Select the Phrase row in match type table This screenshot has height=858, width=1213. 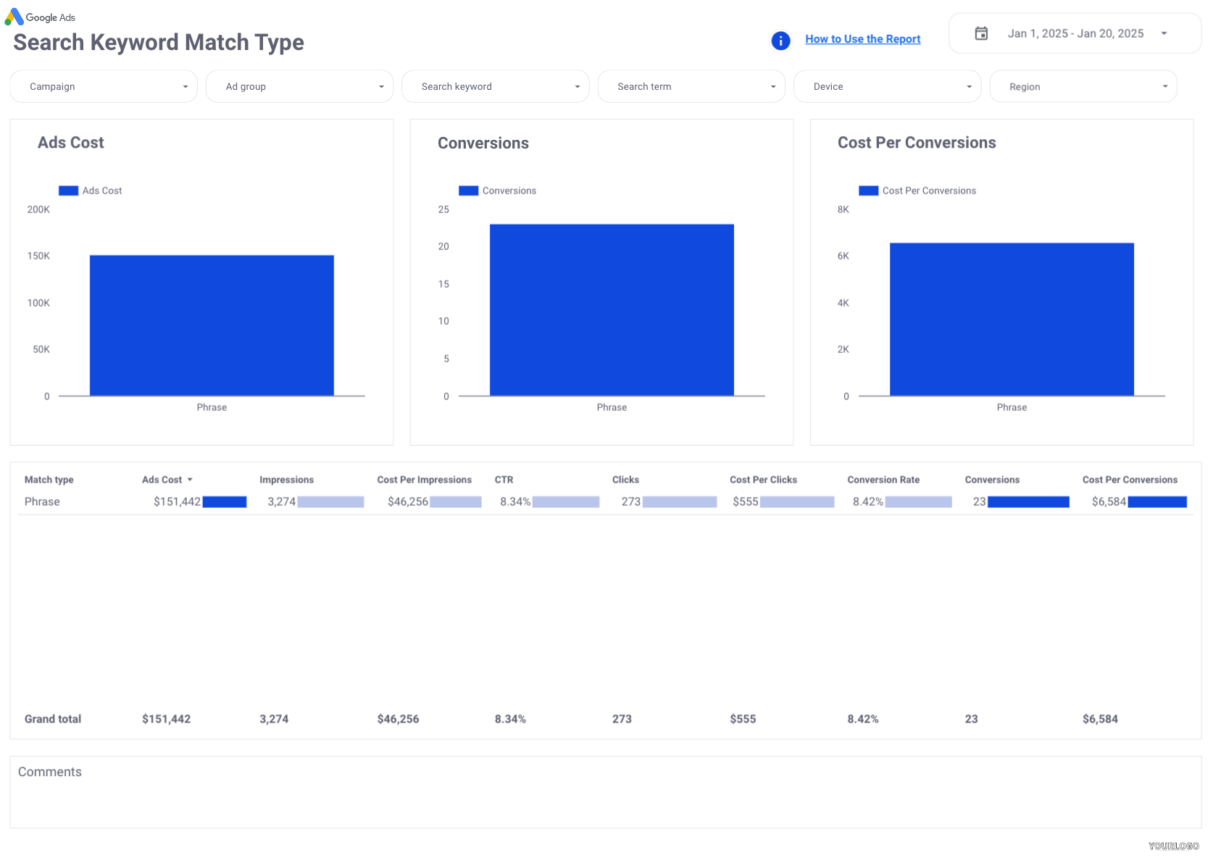click(x=42, y=501)
